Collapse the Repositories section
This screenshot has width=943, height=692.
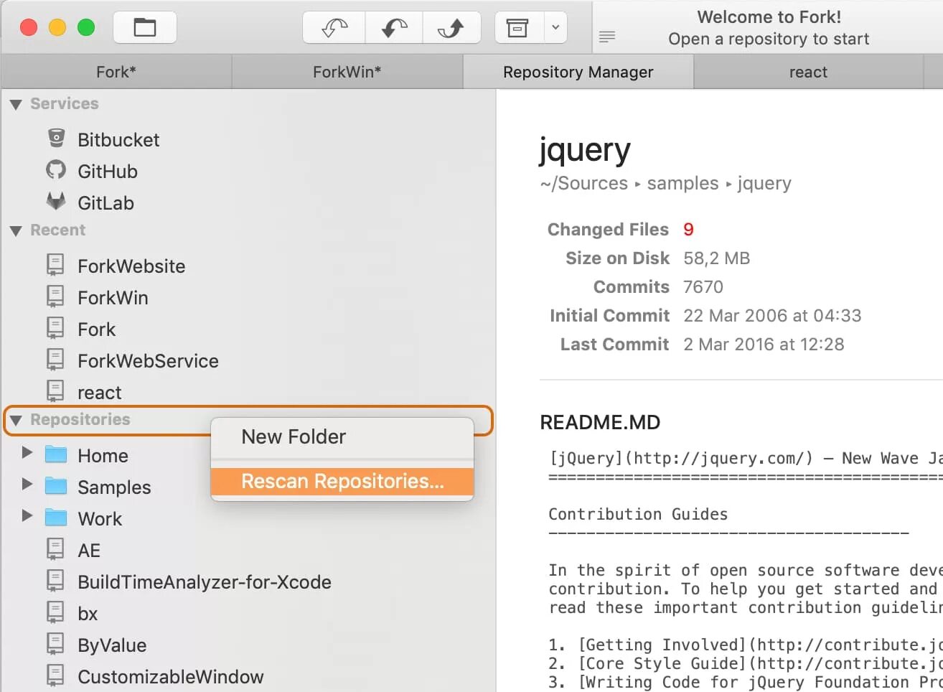[x=16, y=421]
